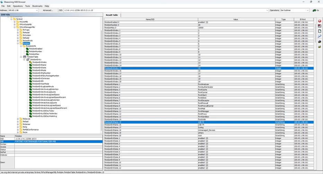Click the MIB tree vertical scrollbar

coord(101,81)
